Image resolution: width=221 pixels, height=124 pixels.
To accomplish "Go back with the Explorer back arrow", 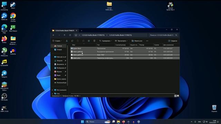I will point(54,35).
